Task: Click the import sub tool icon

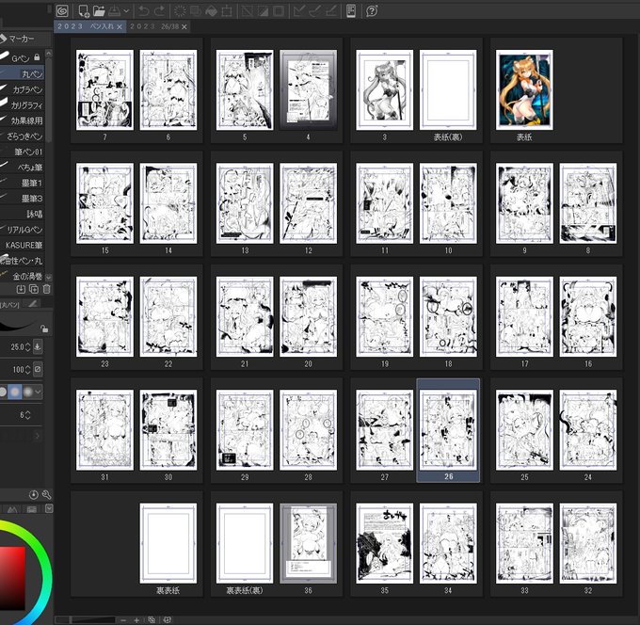Action: tap(21, 289)
